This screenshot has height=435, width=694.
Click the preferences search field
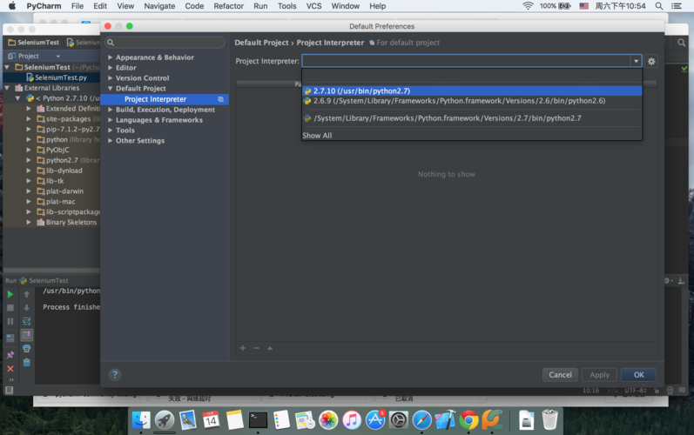[165, 43]
